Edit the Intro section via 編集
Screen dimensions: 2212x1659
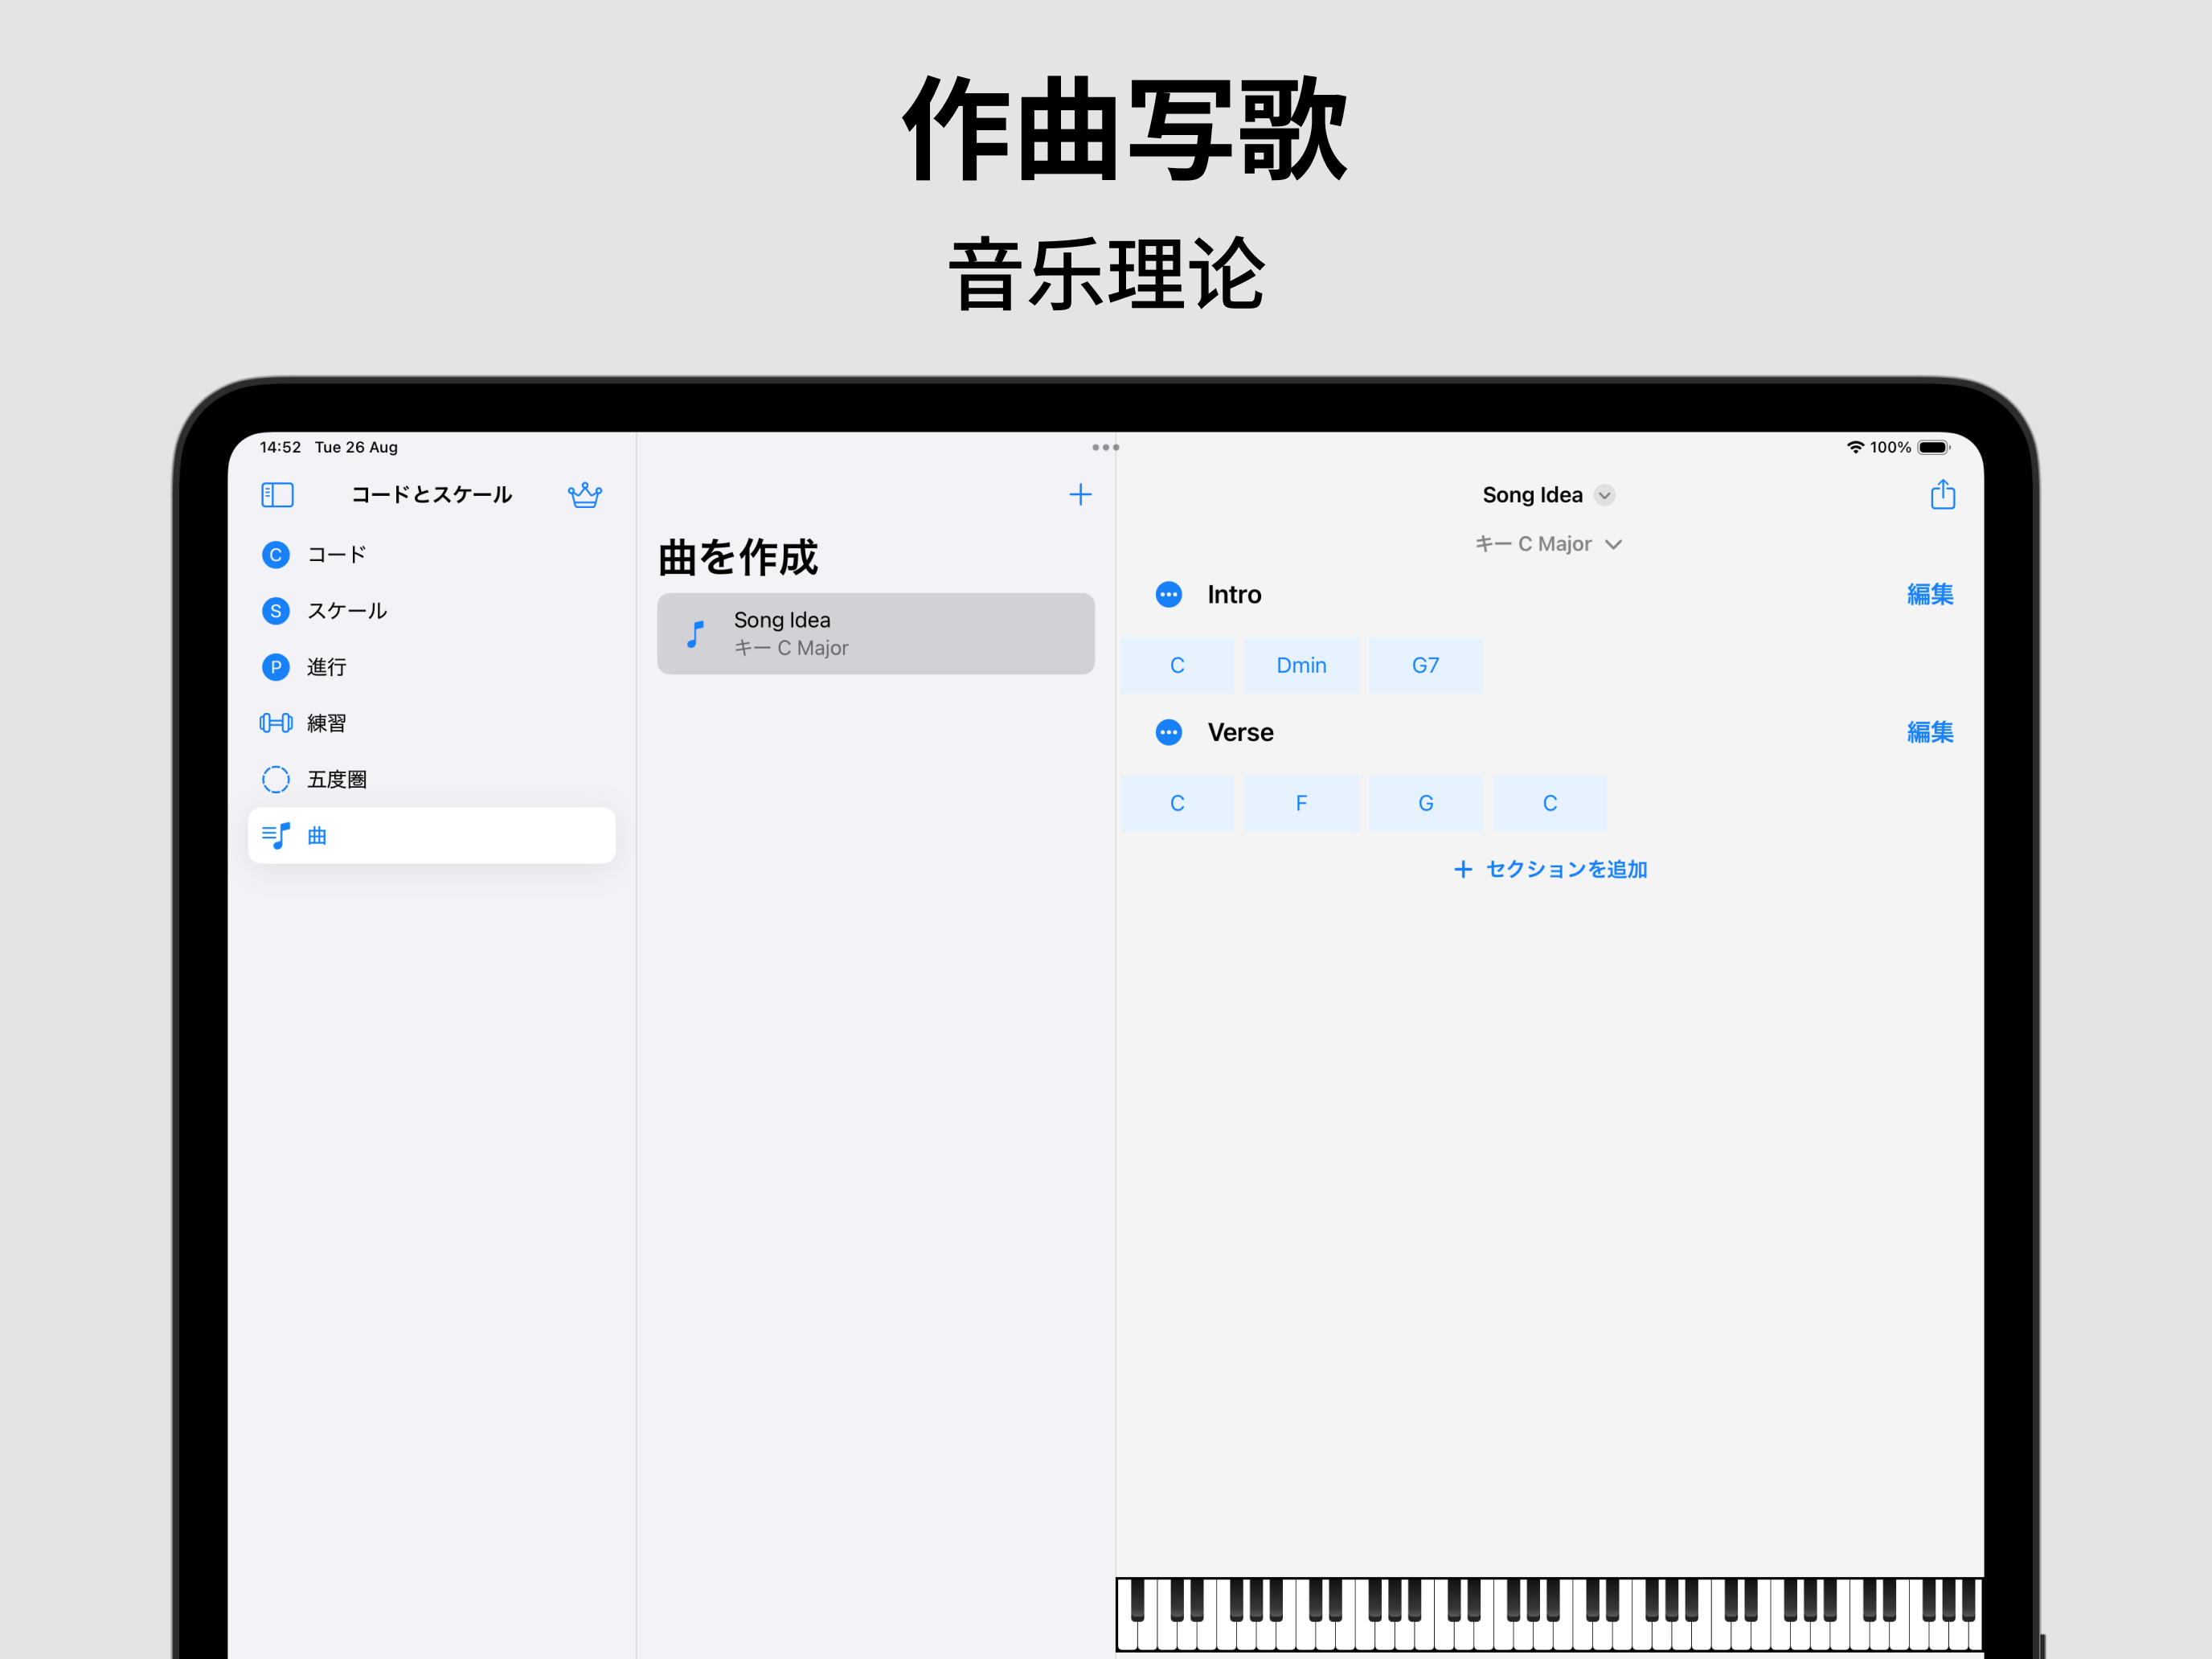point(1929,595)
